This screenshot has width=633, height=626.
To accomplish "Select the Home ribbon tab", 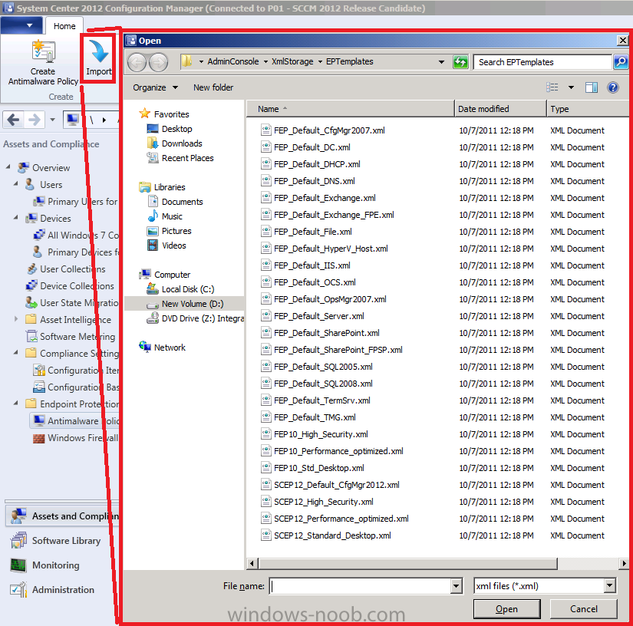I will point(64,26).
